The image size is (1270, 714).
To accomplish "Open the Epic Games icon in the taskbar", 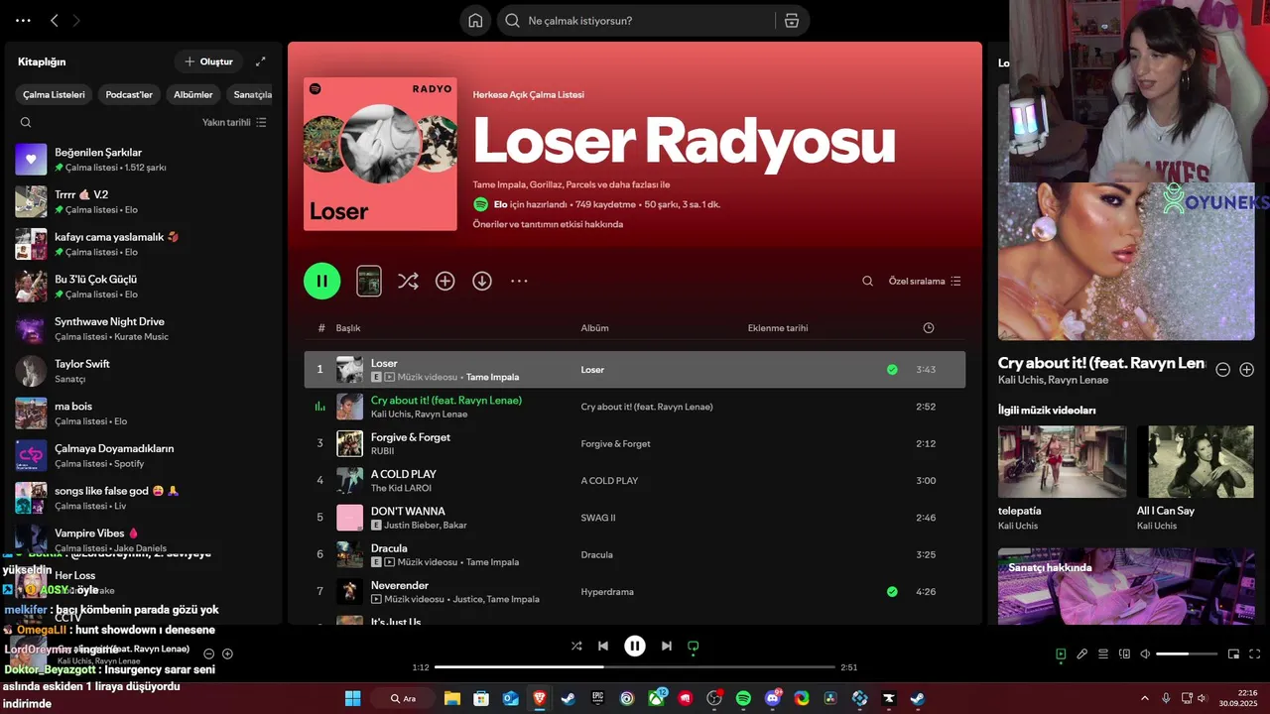I will (x=598, y=698).
